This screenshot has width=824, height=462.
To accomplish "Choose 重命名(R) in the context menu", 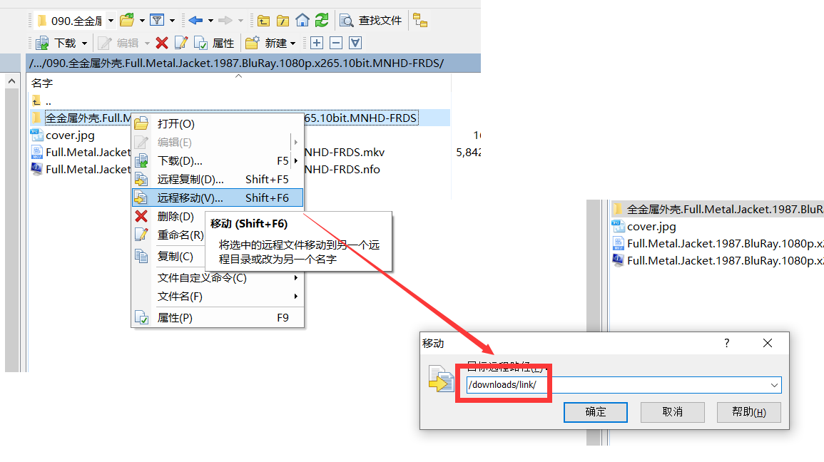I will (x=168, y=235).
